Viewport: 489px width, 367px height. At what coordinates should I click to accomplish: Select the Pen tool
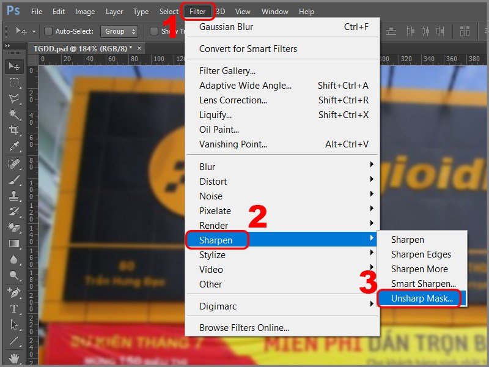(14, 292)
